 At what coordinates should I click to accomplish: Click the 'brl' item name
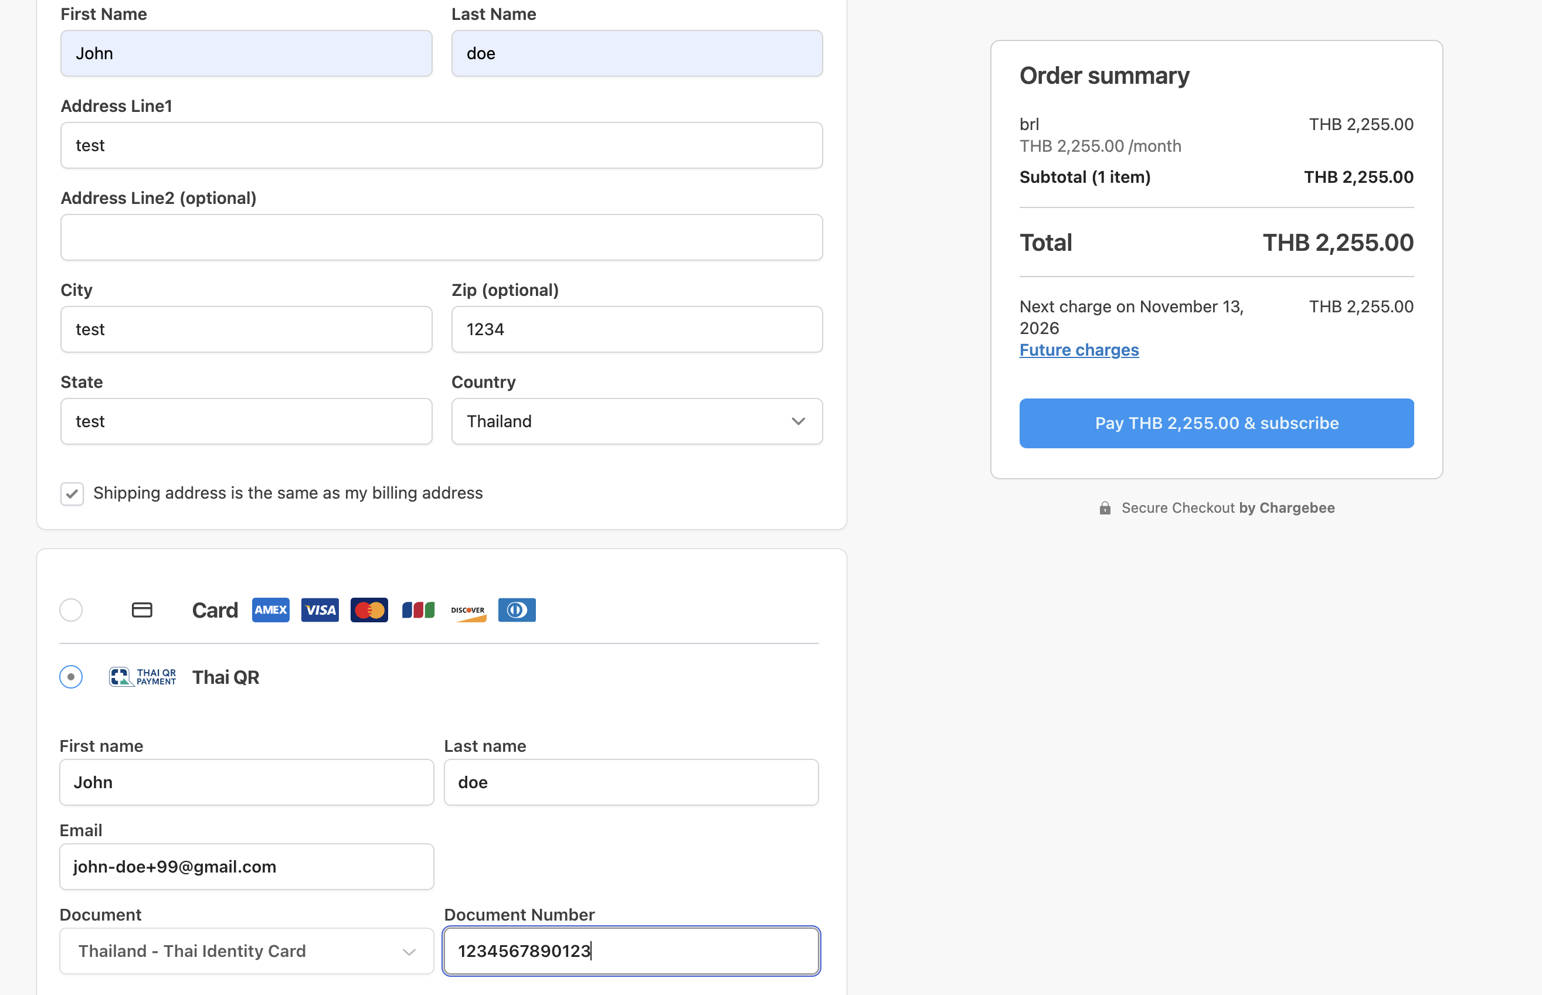pyautogui.click(x=1030, y=124)
